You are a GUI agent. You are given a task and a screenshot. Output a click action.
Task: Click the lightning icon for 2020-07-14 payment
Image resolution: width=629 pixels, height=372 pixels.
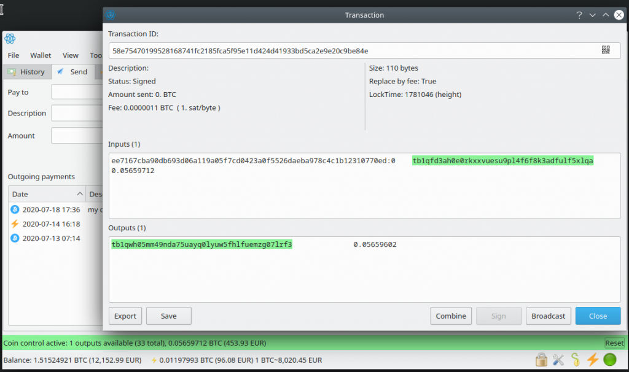(15, 223)
